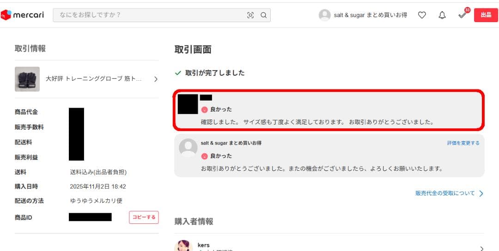Open buyer kers avatar

click(183, 245)
